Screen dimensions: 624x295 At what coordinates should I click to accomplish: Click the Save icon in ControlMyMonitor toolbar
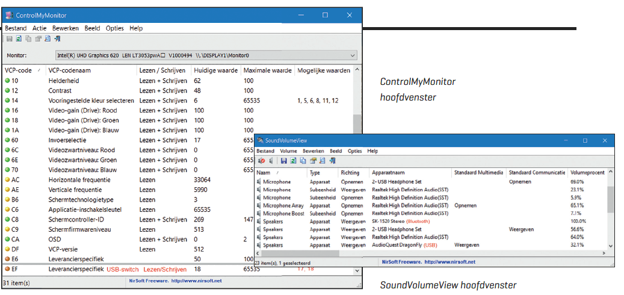(9, 39)
